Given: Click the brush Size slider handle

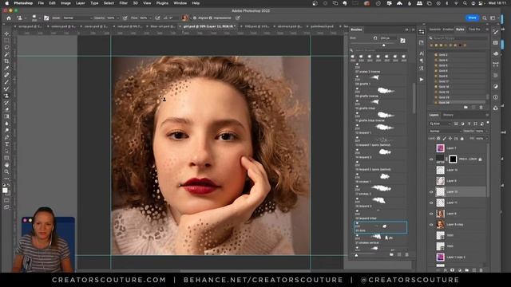Looking at the screenshot, I should 383,45.
